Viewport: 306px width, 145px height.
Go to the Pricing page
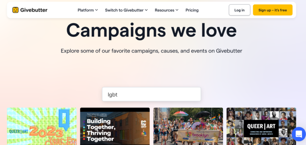[x=192, y=10]
